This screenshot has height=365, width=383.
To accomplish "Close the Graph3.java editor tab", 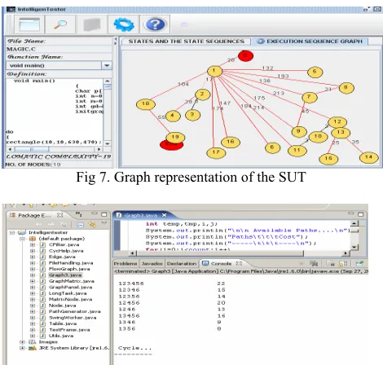I will tap(164, 215).
